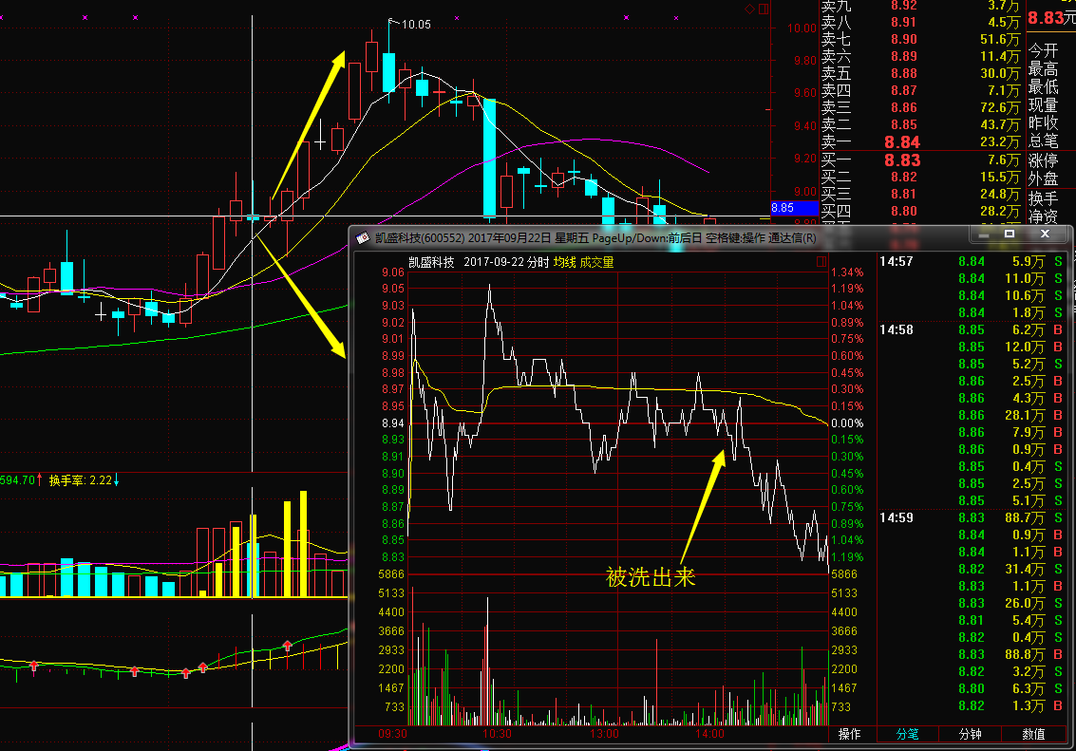
Task: Open the 操作 tab at the popup bottom
Action: pyautogui.click(x=850, y=734)
